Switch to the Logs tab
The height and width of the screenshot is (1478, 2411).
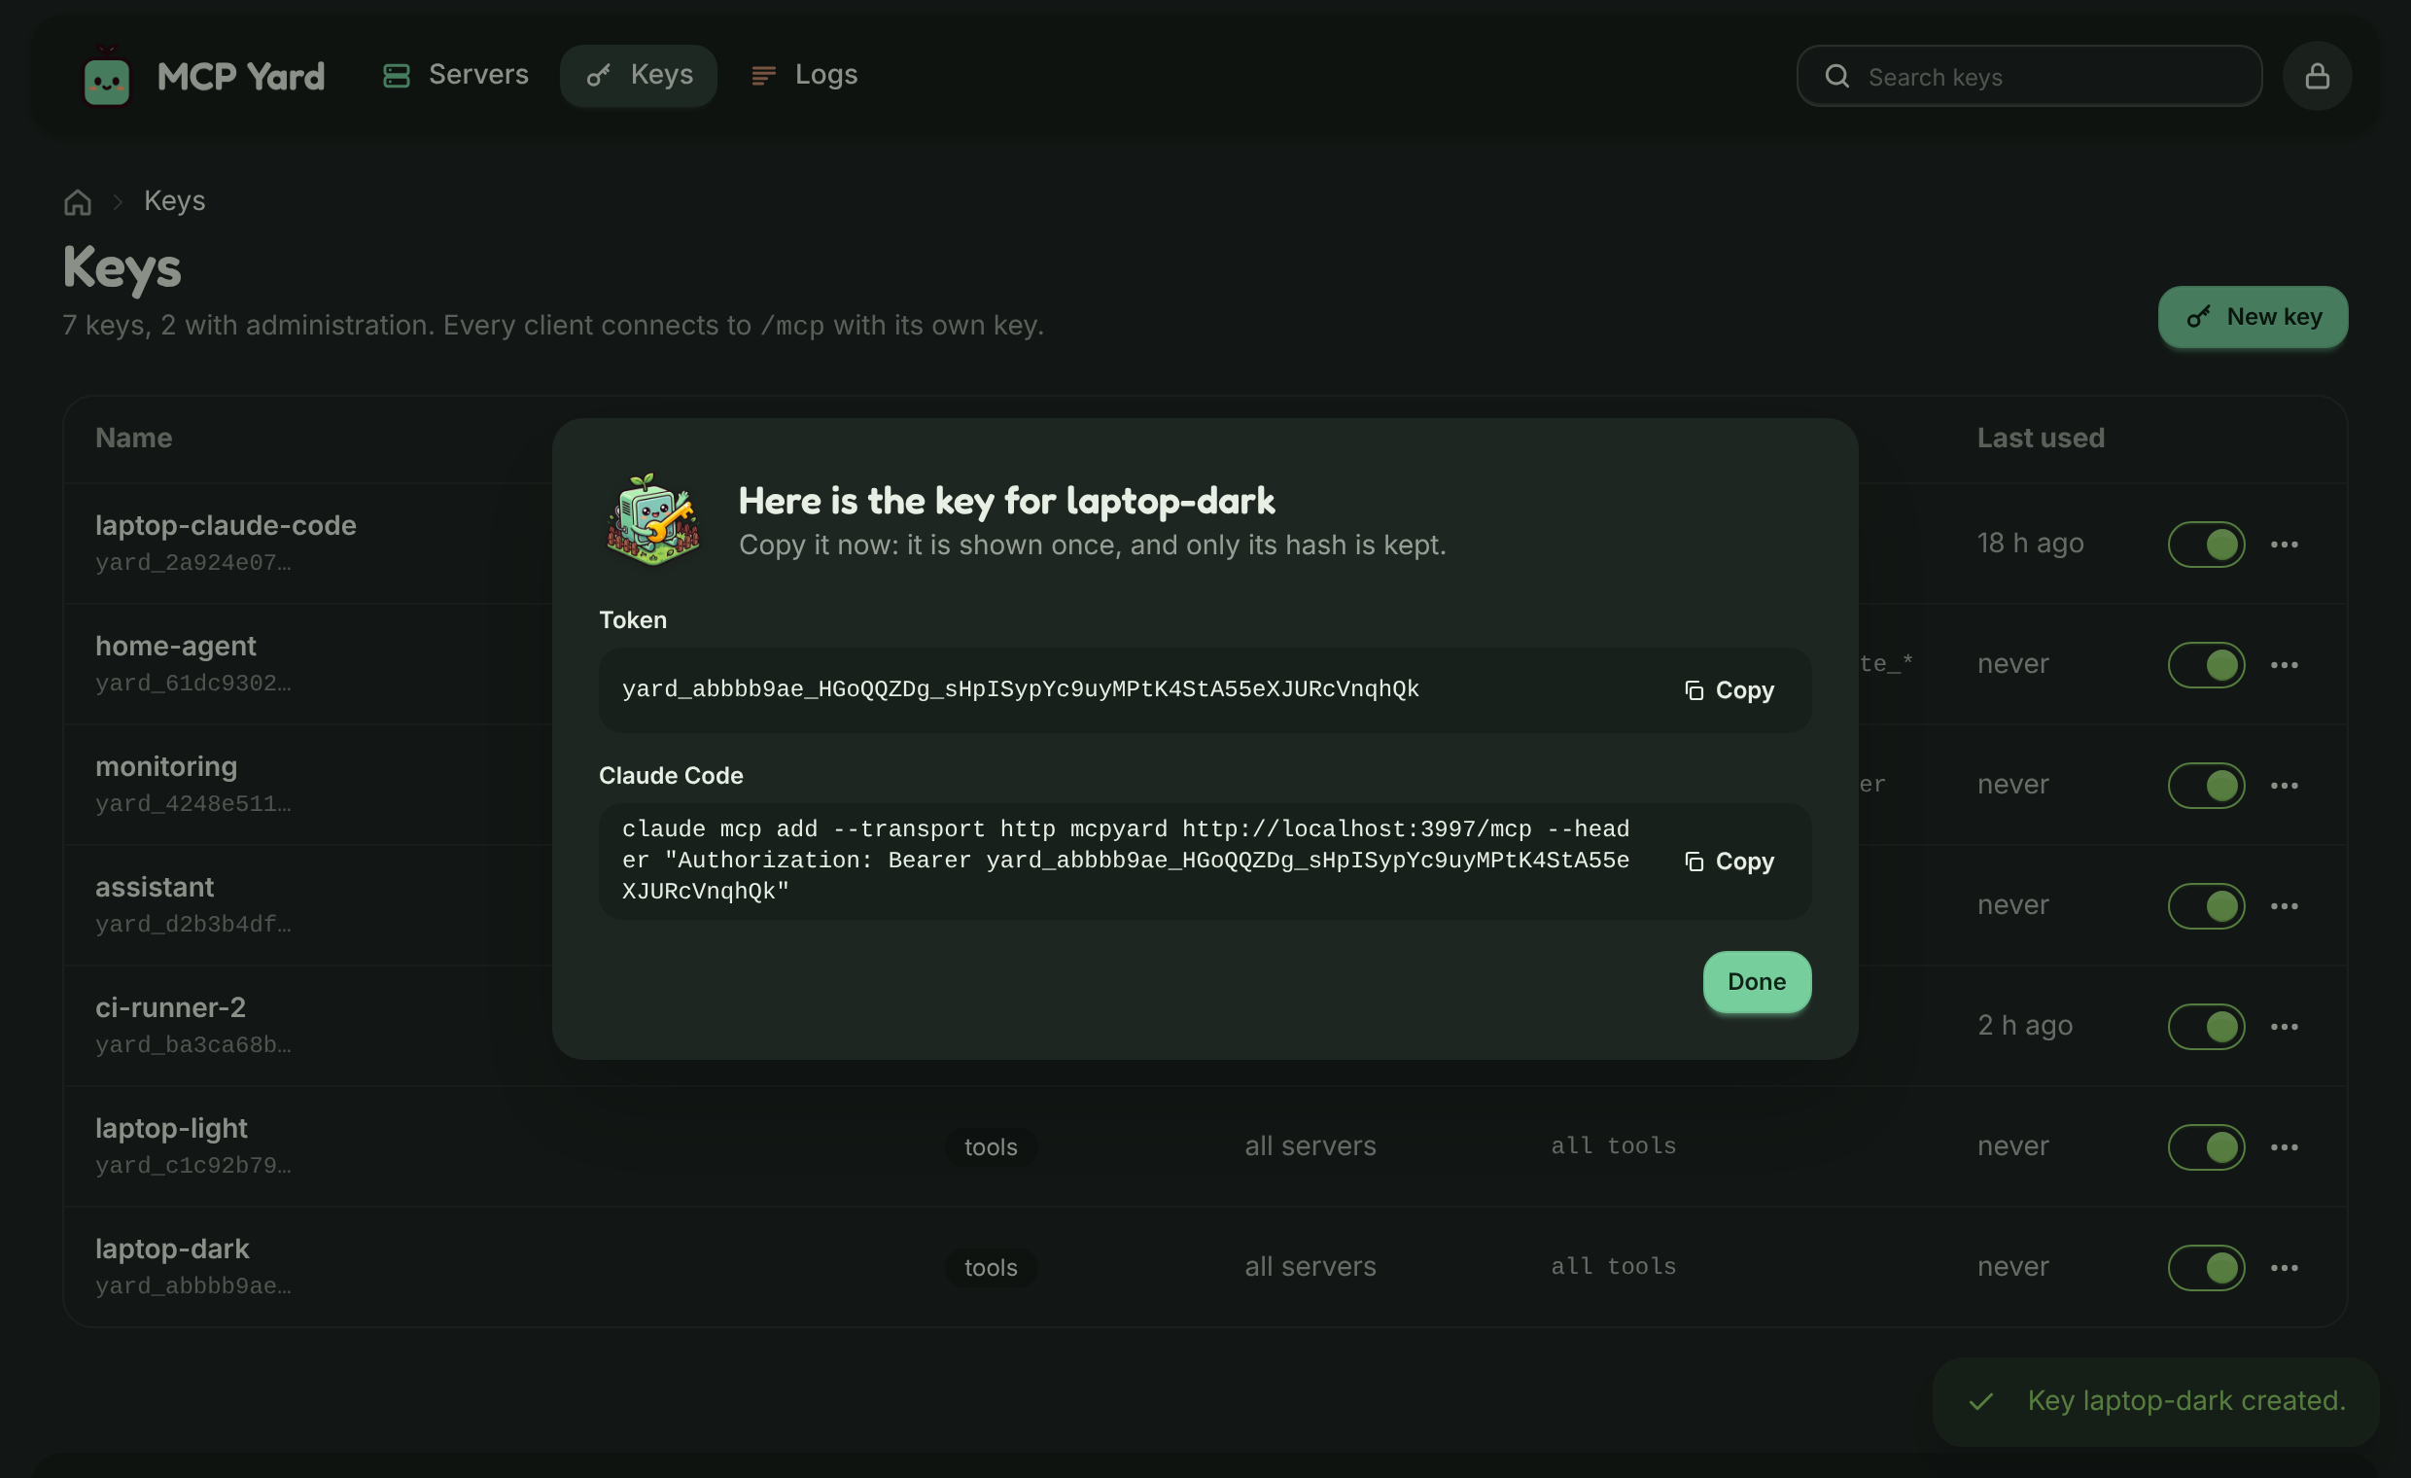803,76
